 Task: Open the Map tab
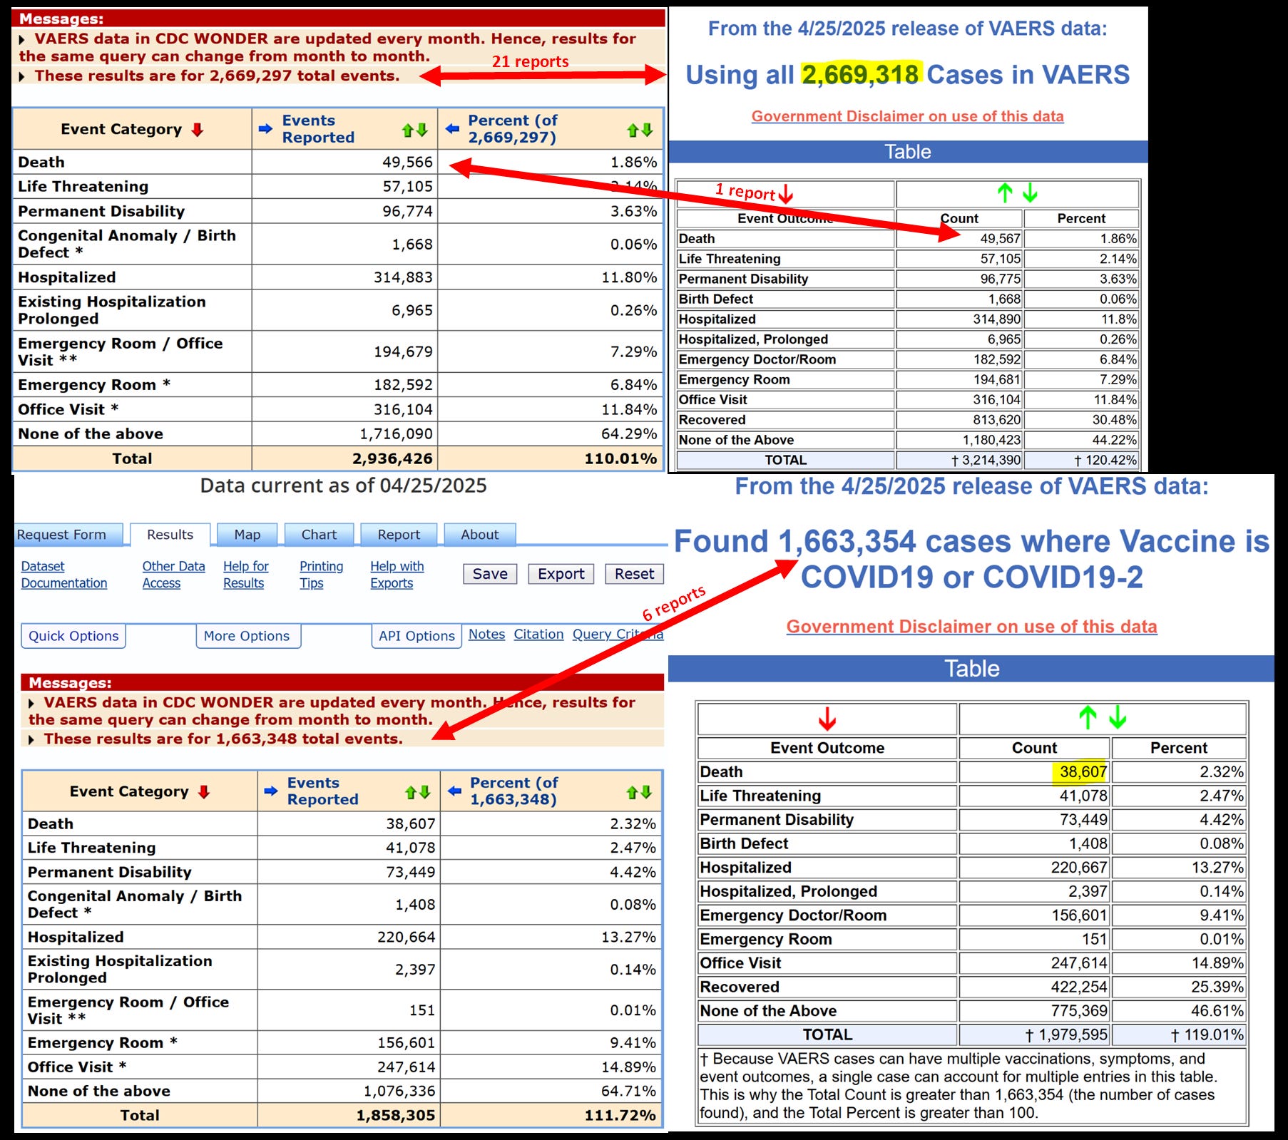point(247,535)
